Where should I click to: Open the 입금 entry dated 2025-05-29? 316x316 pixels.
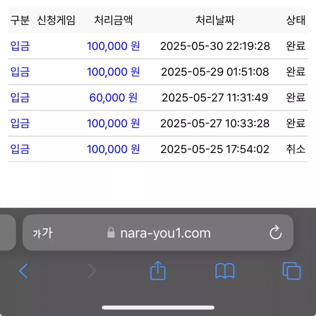click(20, 71)
